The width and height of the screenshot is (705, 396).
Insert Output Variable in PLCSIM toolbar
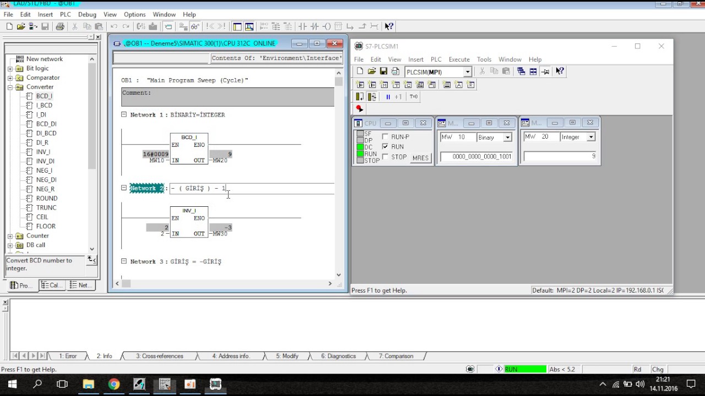coord(372,85)
